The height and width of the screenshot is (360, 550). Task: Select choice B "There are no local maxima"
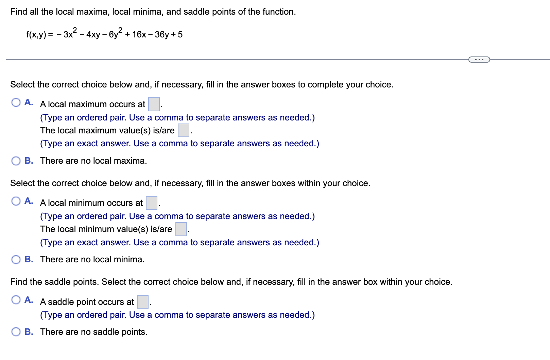coord(16,160)
